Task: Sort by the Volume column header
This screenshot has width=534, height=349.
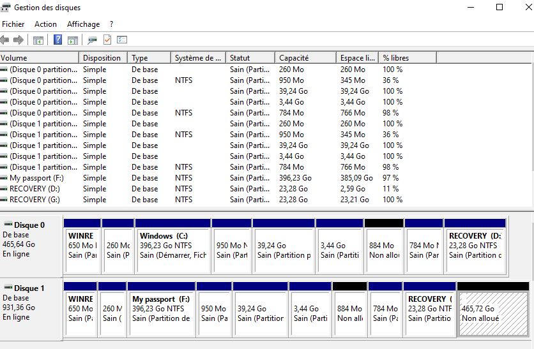Action: point(40,58)
